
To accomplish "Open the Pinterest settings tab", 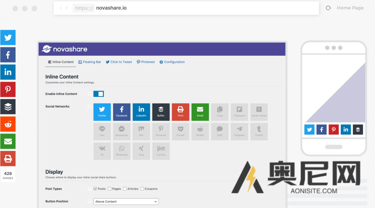I will (146, 62).
